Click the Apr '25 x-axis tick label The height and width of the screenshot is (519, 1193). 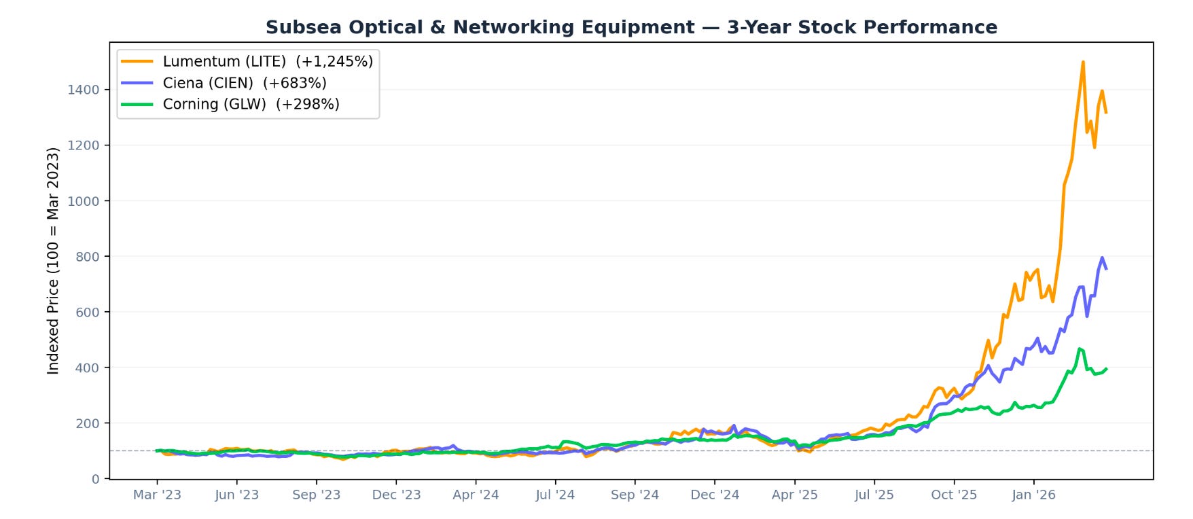(794, 495)
